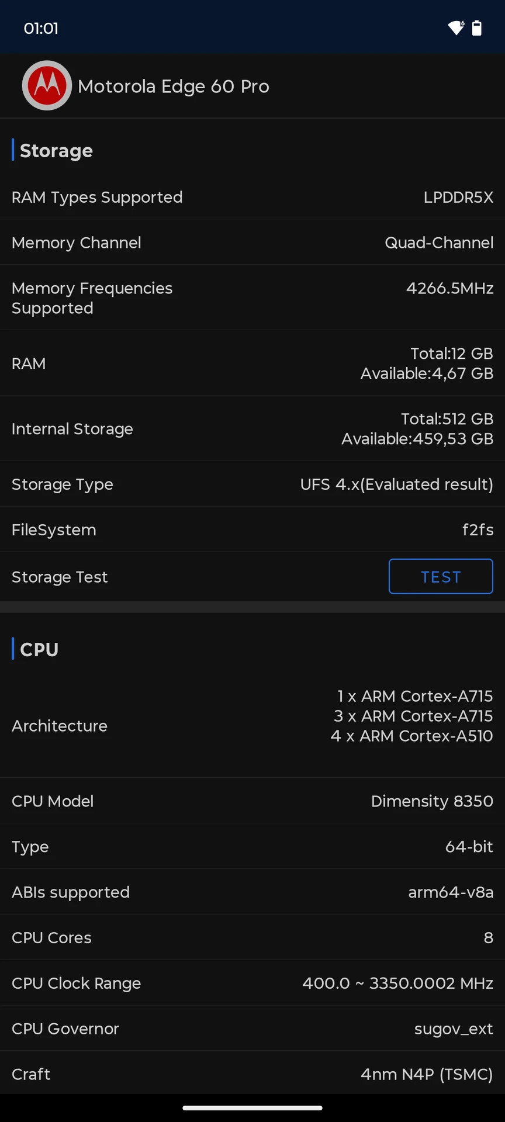Open the CPU Governor sugov_ext row
Screen dimensions: 505x1122
point(252,1028)
